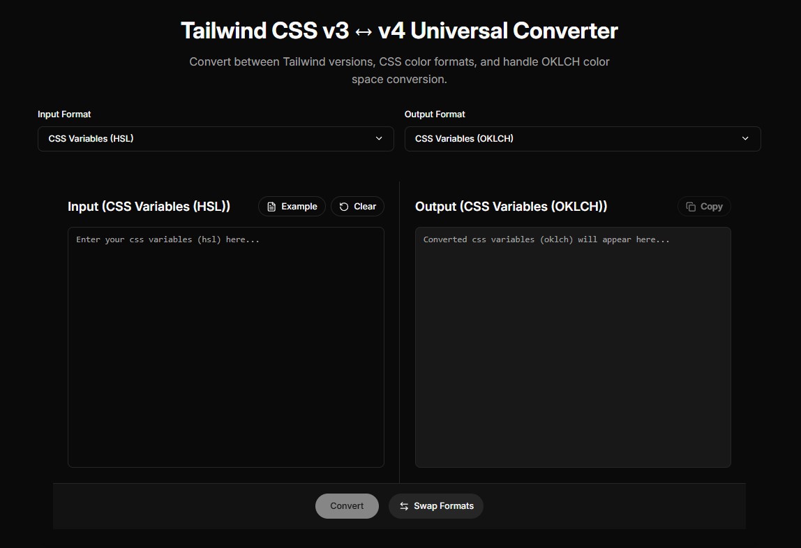
Task: Click the Output (CSS Variables (OKLCH)) heading
Action: pos(511,207)
